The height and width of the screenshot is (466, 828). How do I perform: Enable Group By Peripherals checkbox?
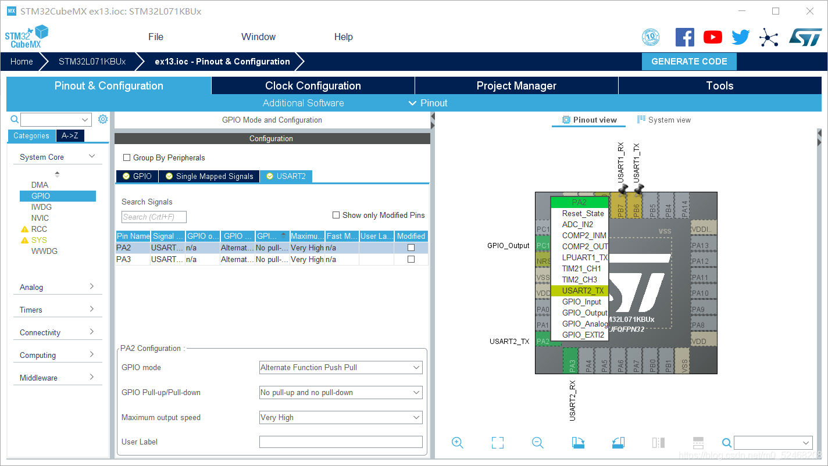point(127,157)
